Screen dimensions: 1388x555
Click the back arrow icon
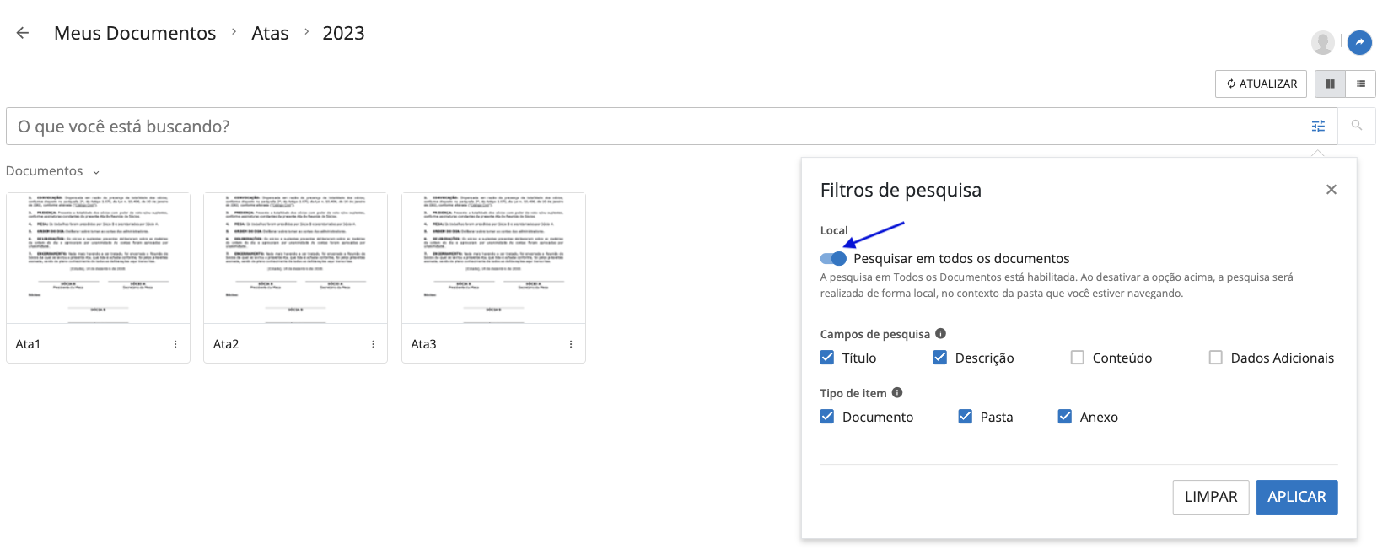click(x=23, y=33)
